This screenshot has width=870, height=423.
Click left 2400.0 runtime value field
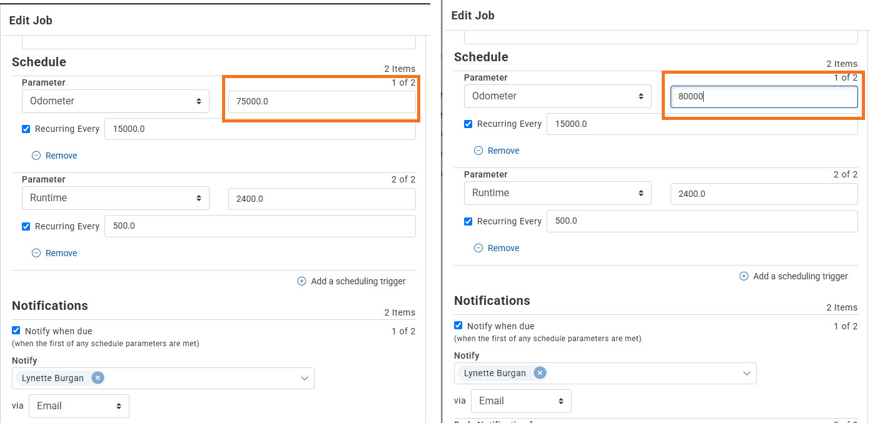point(322,199)
